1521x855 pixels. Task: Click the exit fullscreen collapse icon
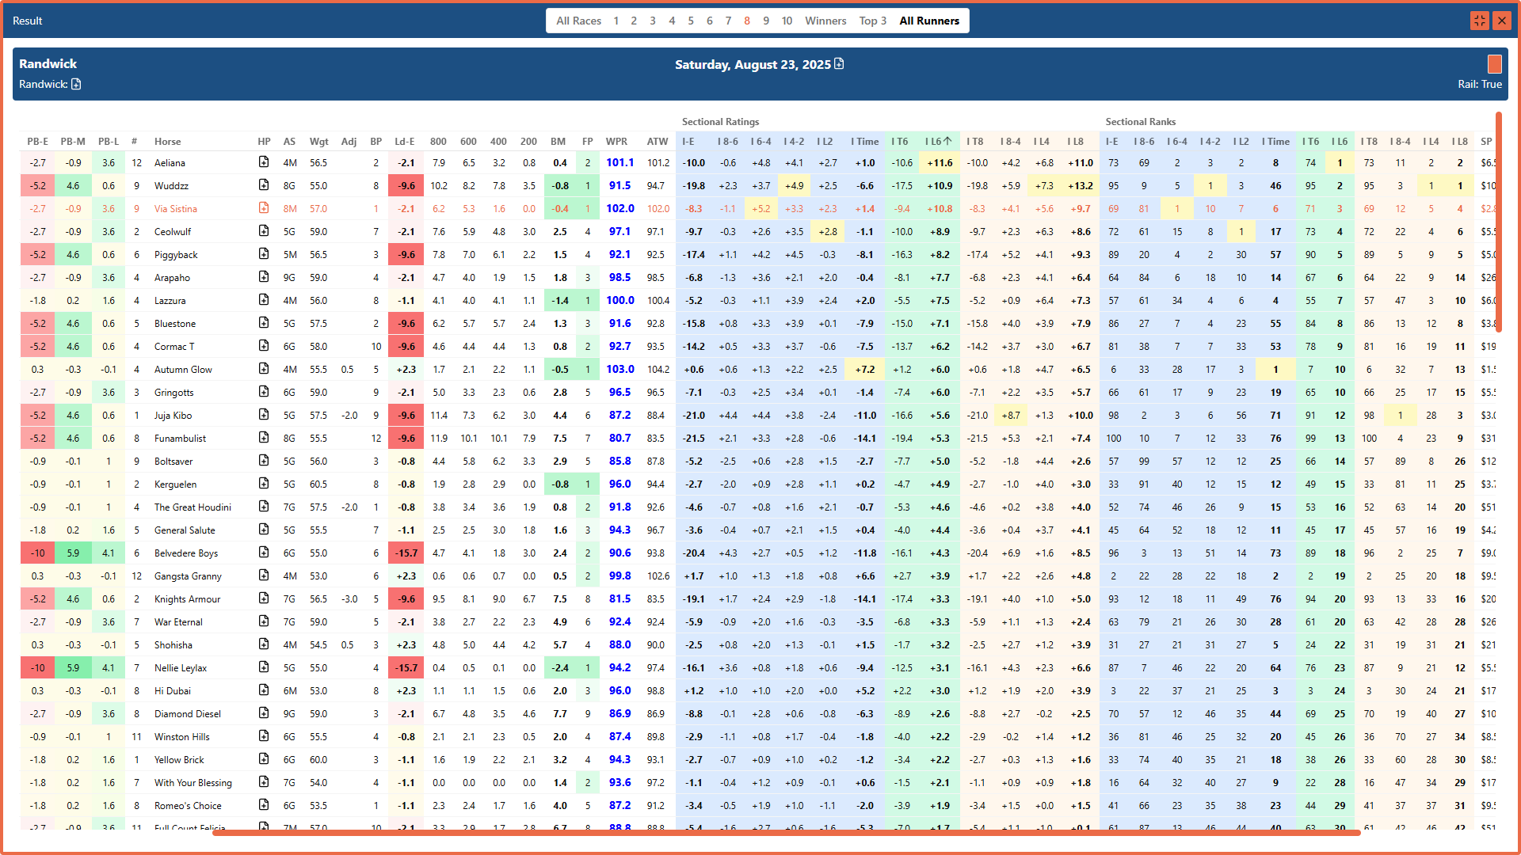point(1479,21)
